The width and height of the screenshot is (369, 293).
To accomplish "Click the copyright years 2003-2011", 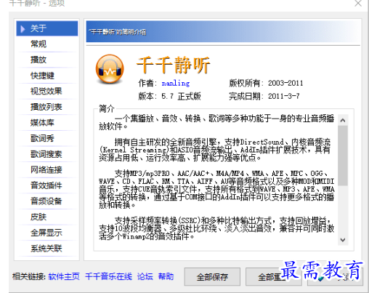I will click(285, 84).
